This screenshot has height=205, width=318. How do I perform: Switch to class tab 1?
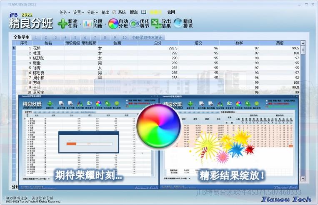coord(36,37)
